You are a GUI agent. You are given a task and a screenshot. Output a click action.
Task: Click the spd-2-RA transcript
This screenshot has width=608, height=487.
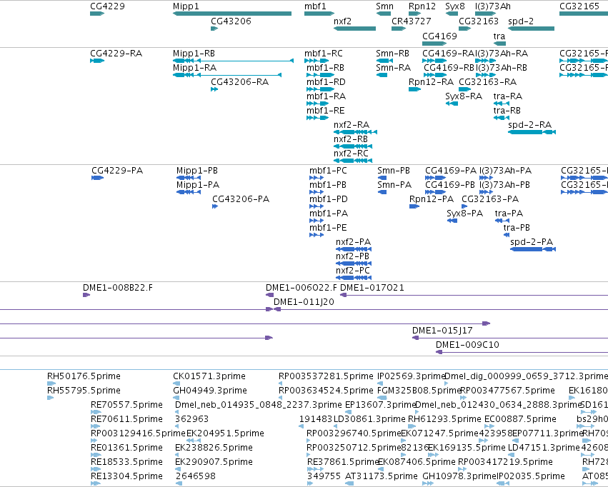pyautogui.click(x=532, y=132)
